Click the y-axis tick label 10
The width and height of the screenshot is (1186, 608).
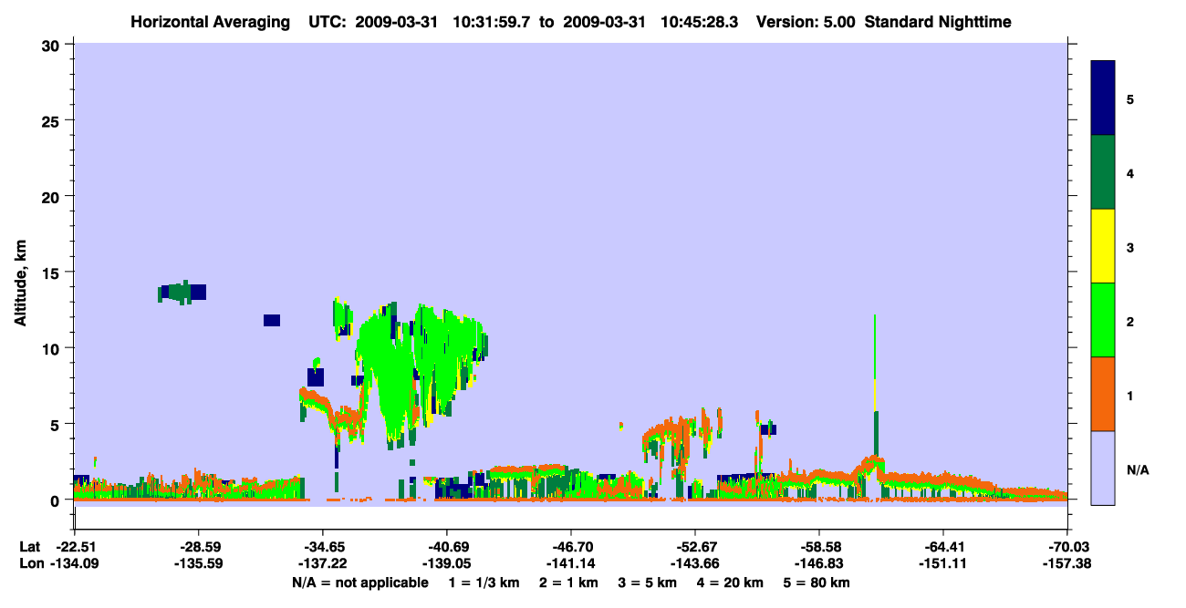click(x=53, y=348)
